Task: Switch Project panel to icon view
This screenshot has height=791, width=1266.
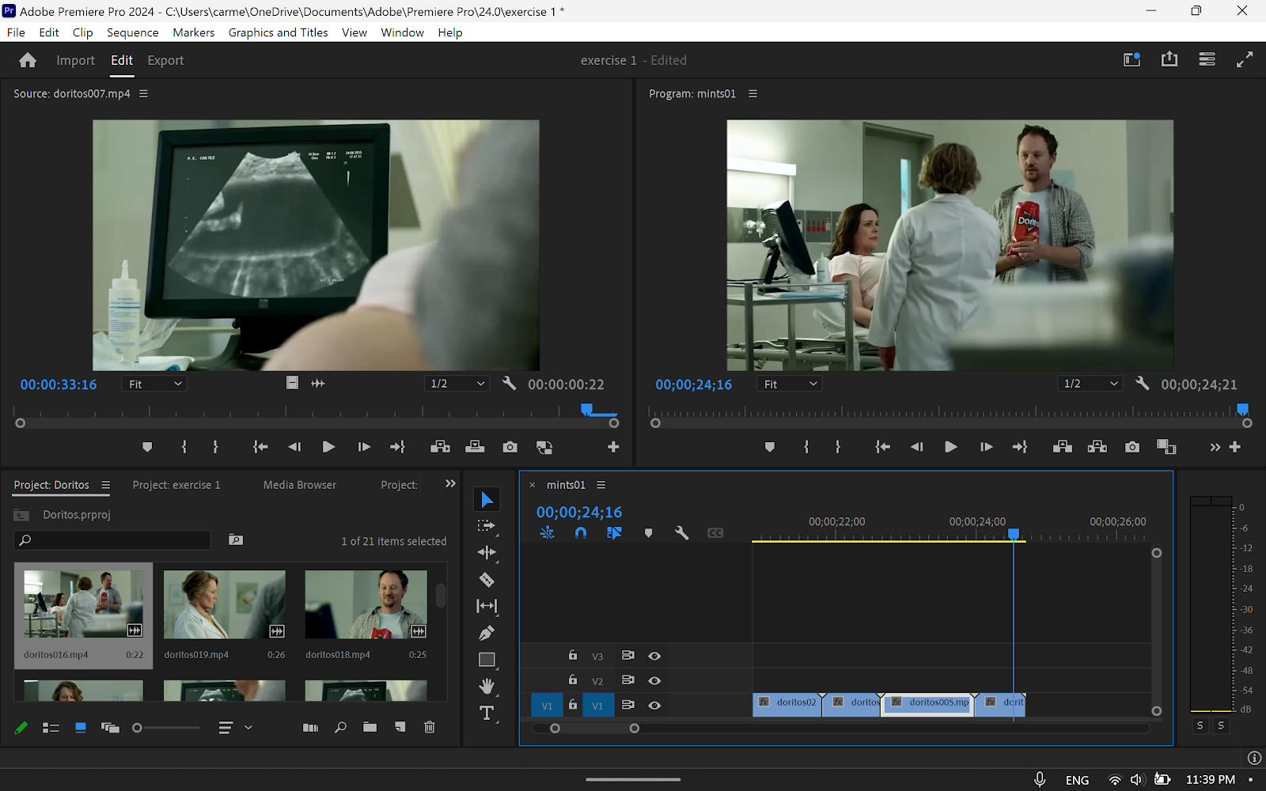Action: point(80,727)
